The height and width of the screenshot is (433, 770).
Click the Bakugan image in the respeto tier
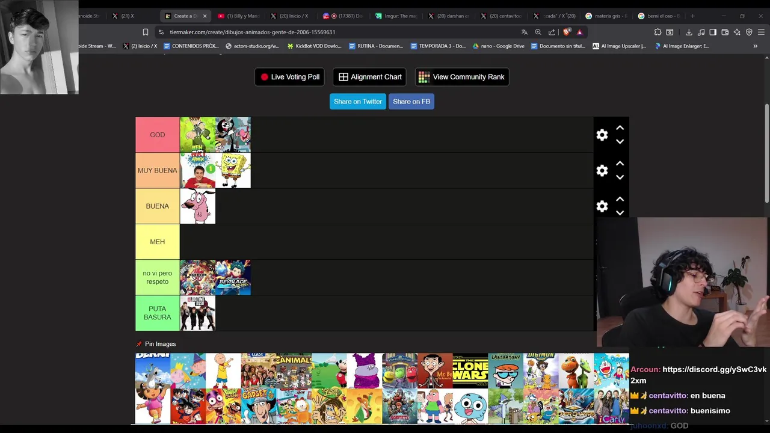(x=197, y=277)
